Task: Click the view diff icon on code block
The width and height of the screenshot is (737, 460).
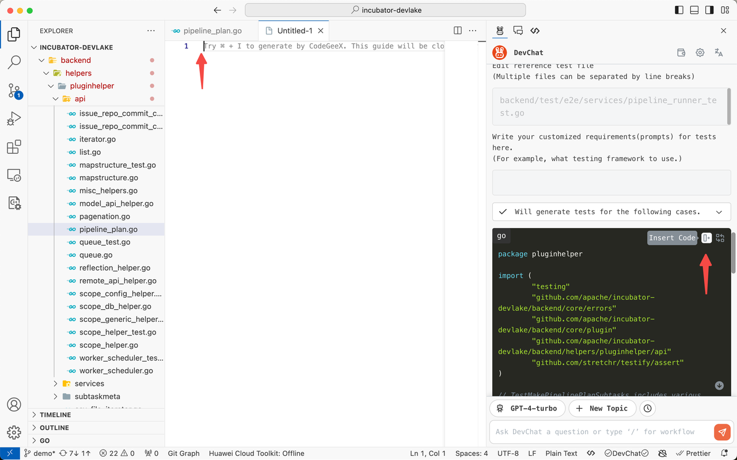Action: 720,238
